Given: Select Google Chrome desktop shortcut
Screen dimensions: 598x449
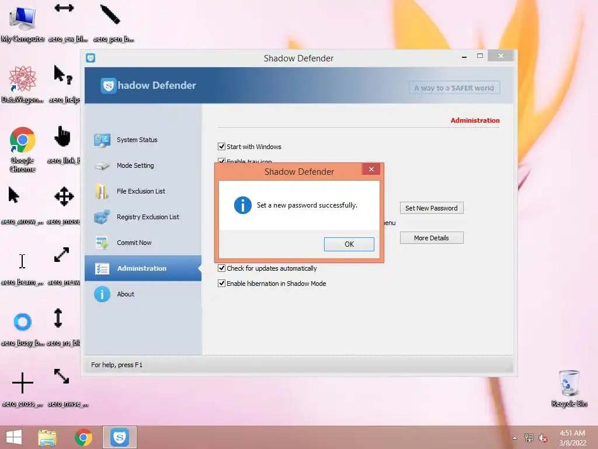Looking at the screenshot, I should click(23, 149).
